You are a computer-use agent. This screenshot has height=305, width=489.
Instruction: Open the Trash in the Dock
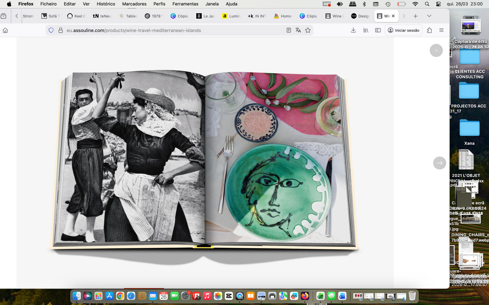tap(412, 296)
